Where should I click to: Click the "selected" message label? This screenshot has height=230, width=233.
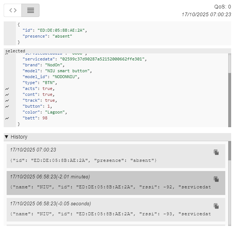click(15, 51)
